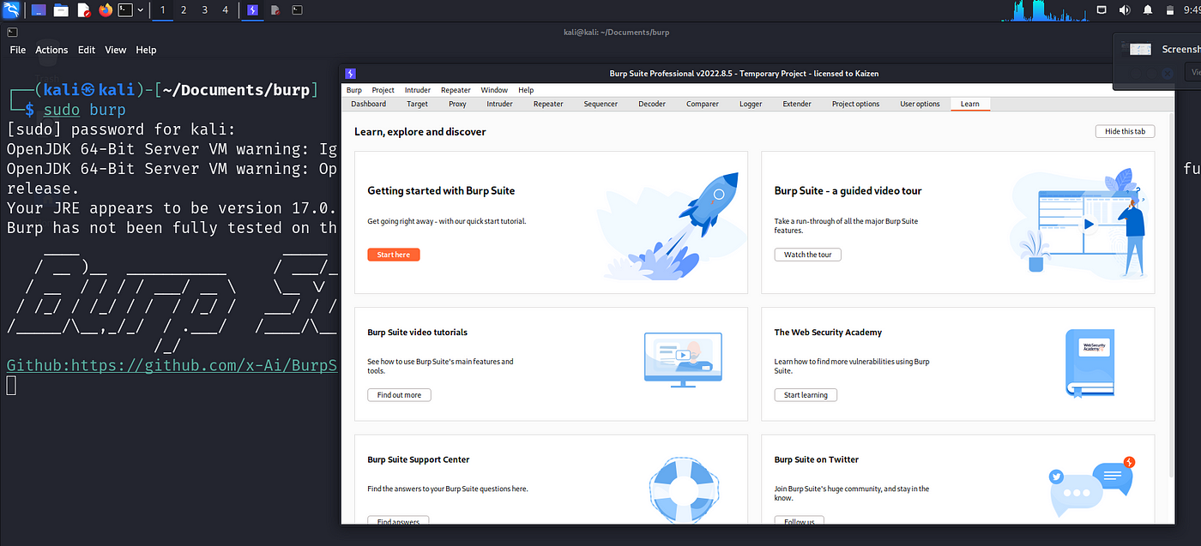The height and width of the screenshot is (546, 1201).
Task: Switch to the Extender tab
Action: tap(797, 104)
